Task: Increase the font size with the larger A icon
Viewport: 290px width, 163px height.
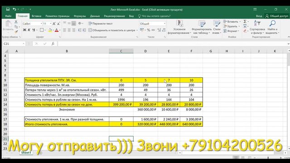Action: pos(54,24)
